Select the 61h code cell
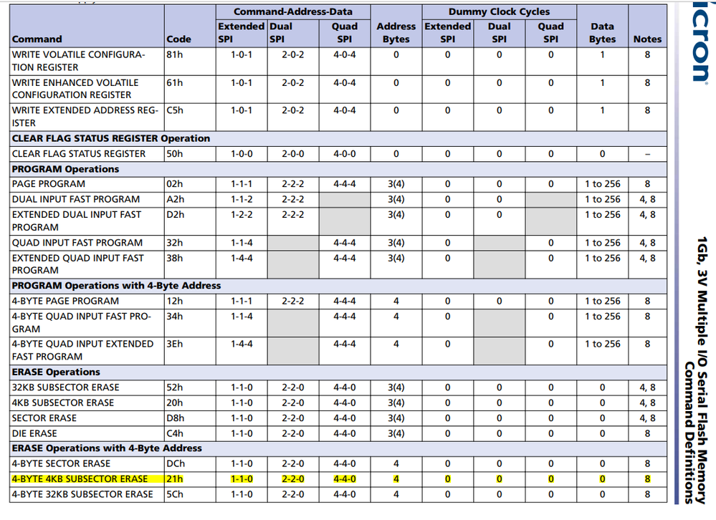The height and width of the screenshot is (520, 716). pos(190,89)
